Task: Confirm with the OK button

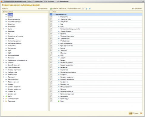Action: pyautogui.click(x=130, y=113)
